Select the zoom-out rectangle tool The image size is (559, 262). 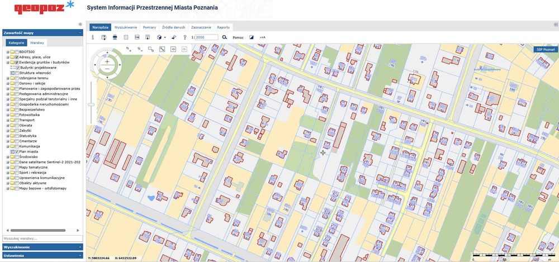click(x=140, y=49)
